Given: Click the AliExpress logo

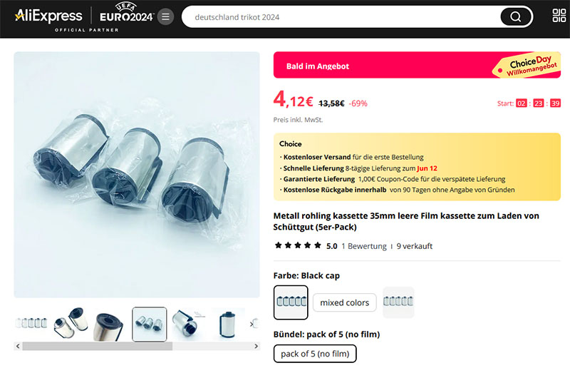Looking at the screenshot, I should pyautogui.click(x=48, y=15).
